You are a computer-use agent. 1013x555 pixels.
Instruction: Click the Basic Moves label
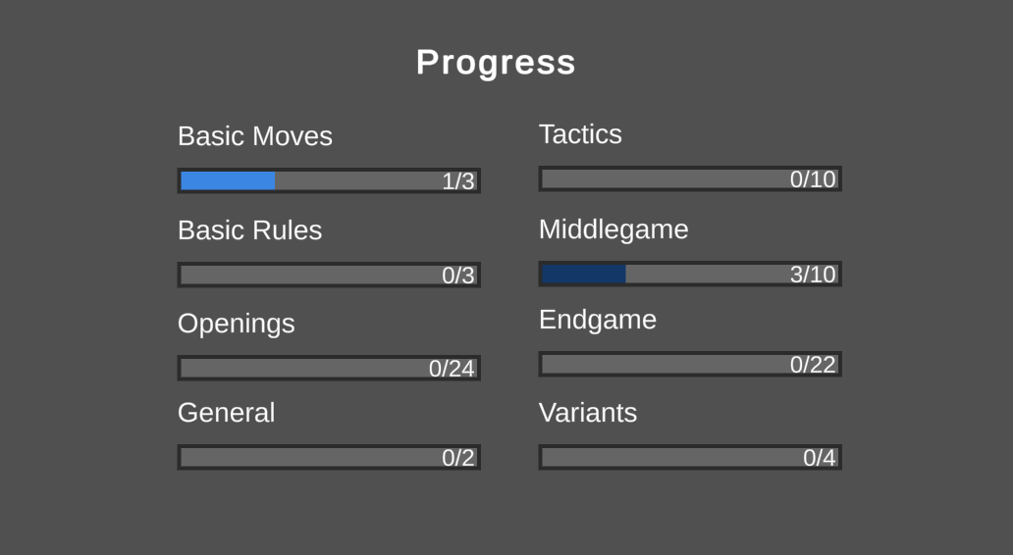255,136
